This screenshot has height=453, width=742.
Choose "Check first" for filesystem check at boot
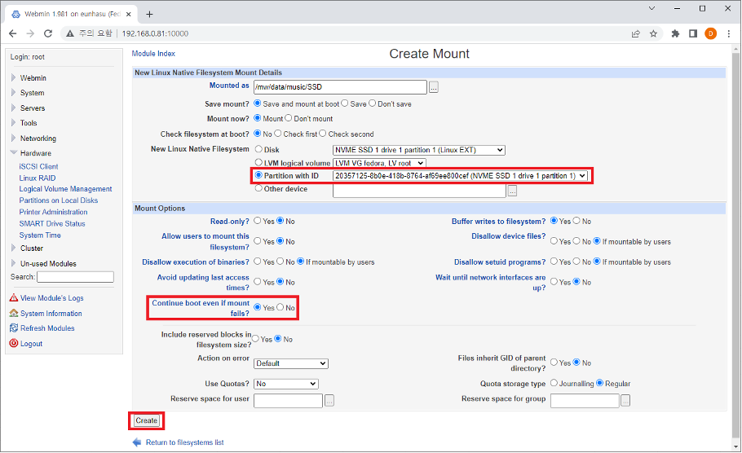tap(278, 134)
